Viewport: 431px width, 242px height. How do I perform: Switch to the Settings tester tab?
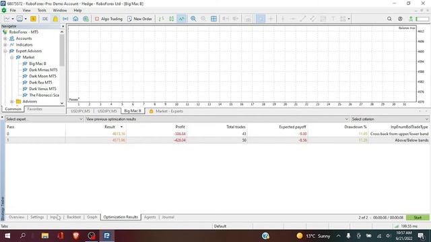click(x=37, y=217)
